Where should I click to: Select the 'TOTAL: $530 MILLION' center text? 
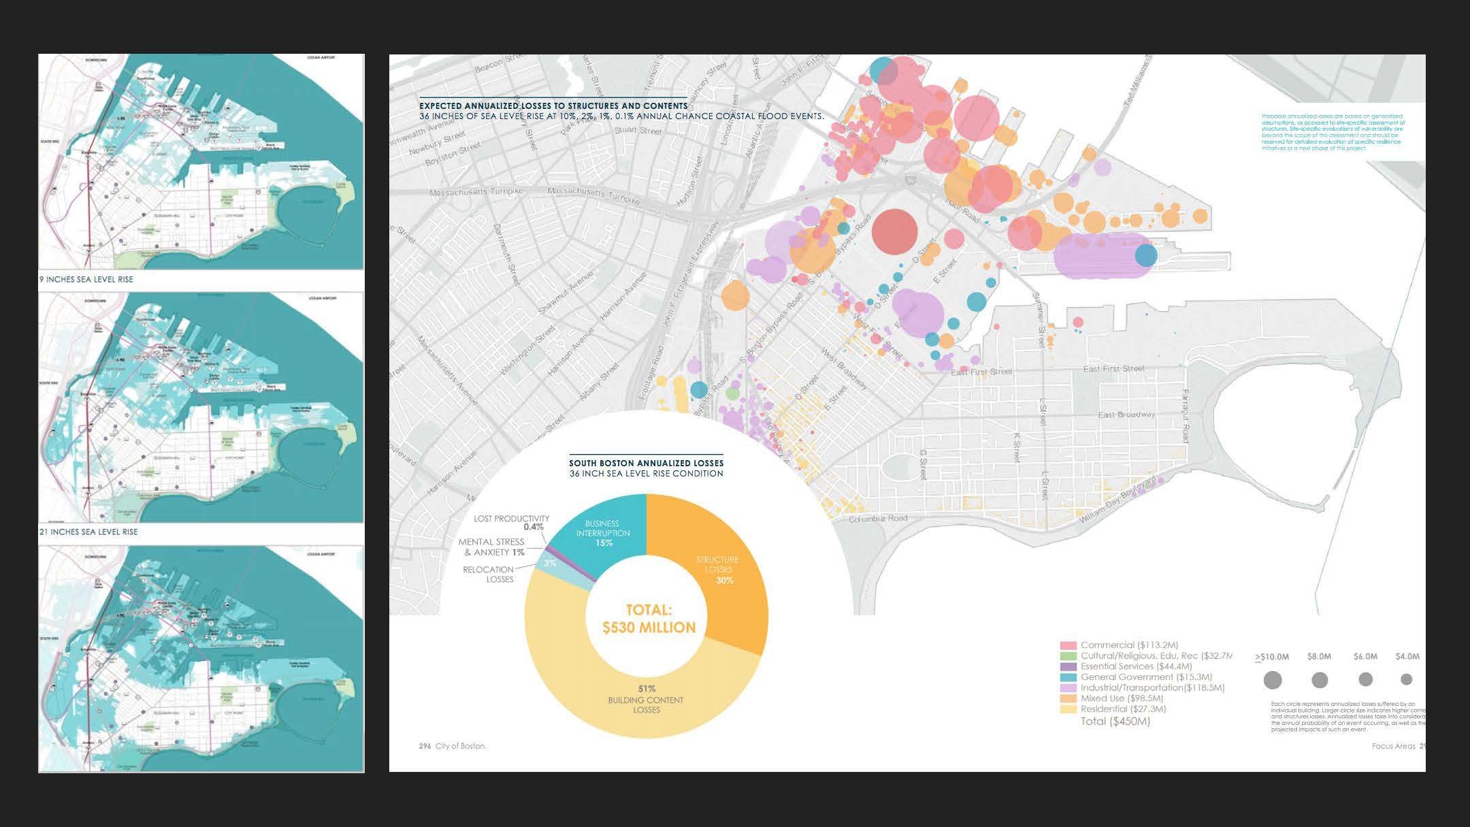(x=649, y=619)
